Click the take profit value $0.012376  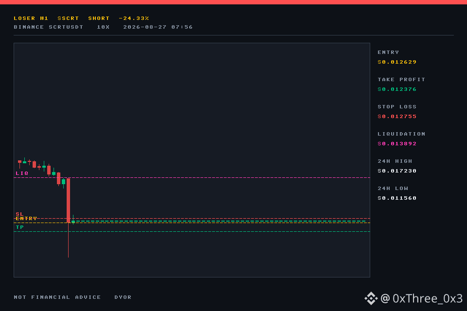coord(397,89)
